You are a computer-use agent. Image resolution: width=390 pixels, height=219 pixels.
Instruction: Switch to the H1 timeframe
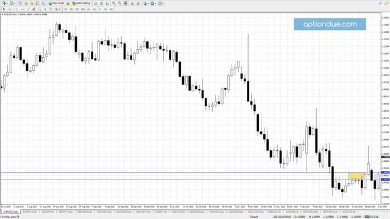pos(88,9)
